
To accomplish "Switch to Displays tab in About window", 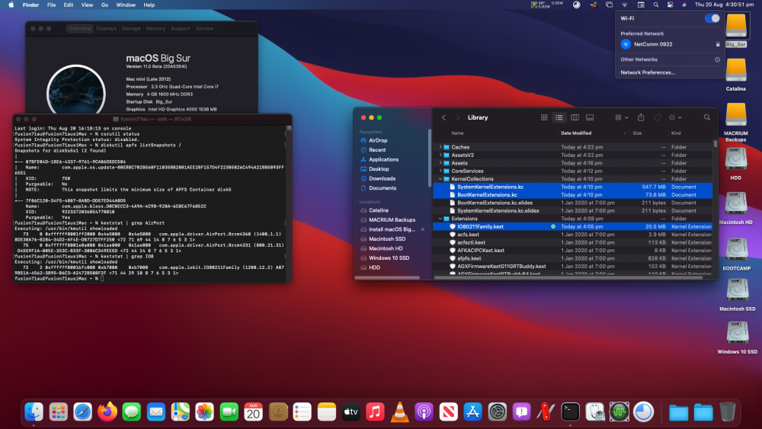I will pos(107,29).
